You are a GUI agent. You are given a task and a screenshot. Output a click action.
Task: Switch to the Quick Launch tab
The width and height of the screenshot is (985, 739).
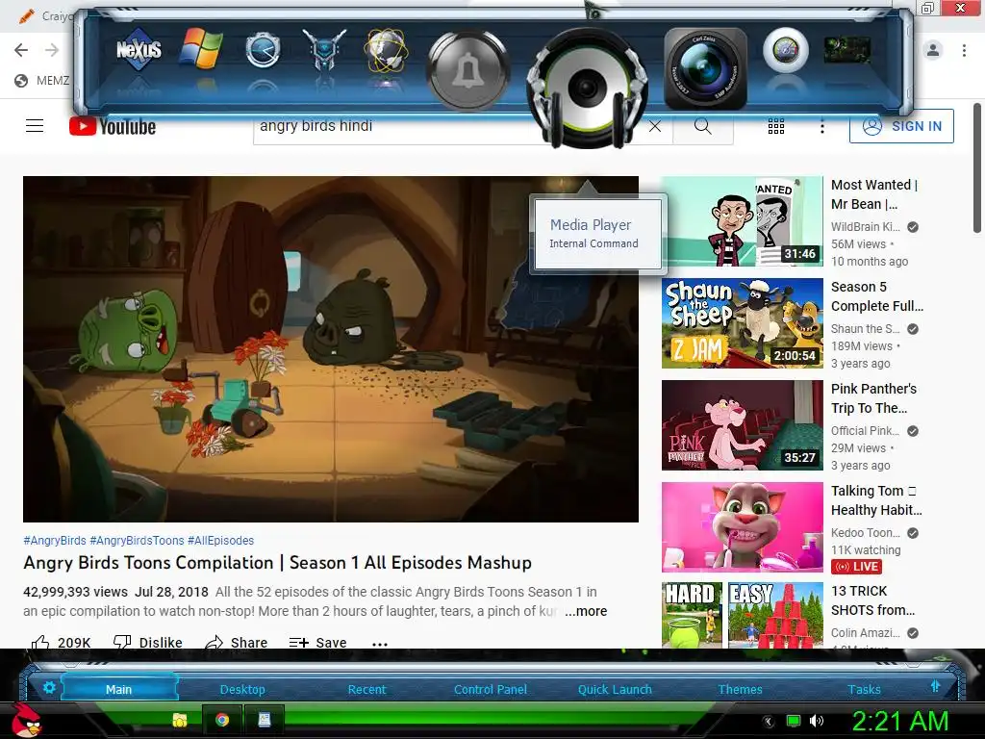tap(615, 689)
